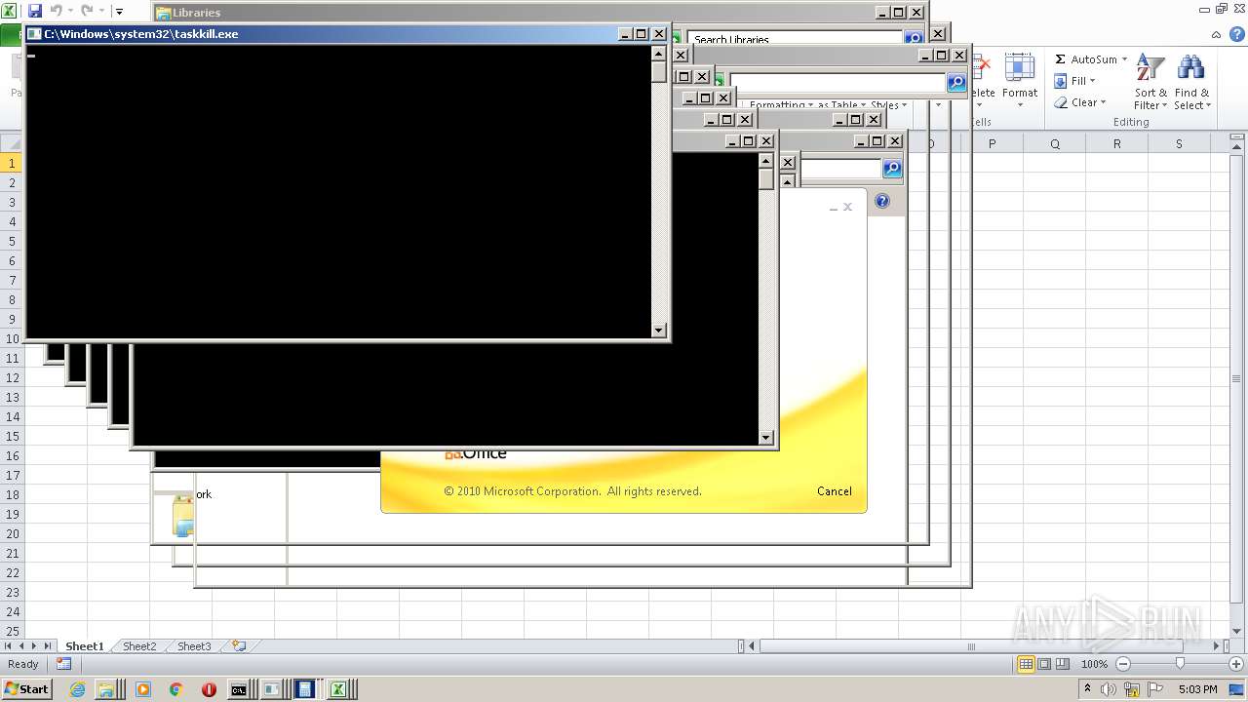This screenshot has width=1248, height=702.
Task: Open Windows Media Player from taskbar
Action: click(143, 689)
